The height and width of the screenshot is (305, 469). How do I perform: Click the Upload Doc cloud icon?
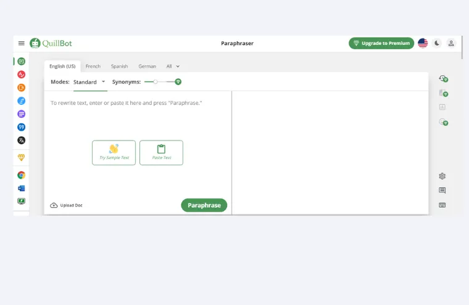coord(54,205)
